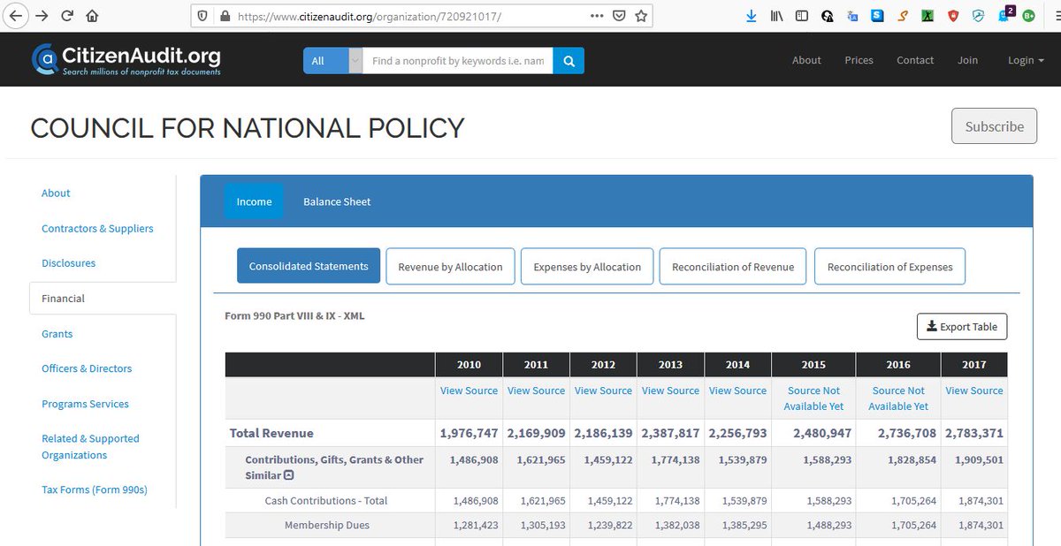The width and height of the screenshot is (1061, 546).
Task: Open the blue S extension
Action: pyautogui.click(x=877, y=16)
